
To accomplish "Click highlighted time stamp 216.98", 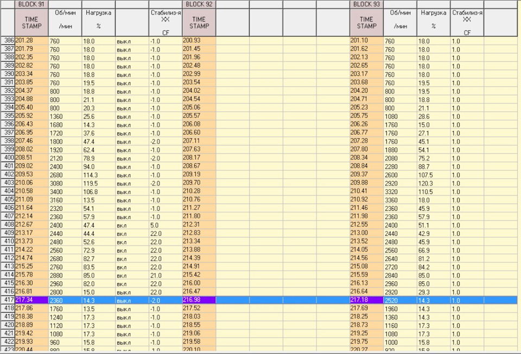I will click(x=199, y=300).
